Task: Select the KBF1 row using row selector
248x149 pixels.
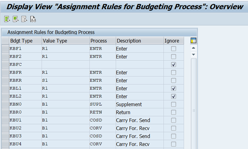Action: tap(5, 49)
